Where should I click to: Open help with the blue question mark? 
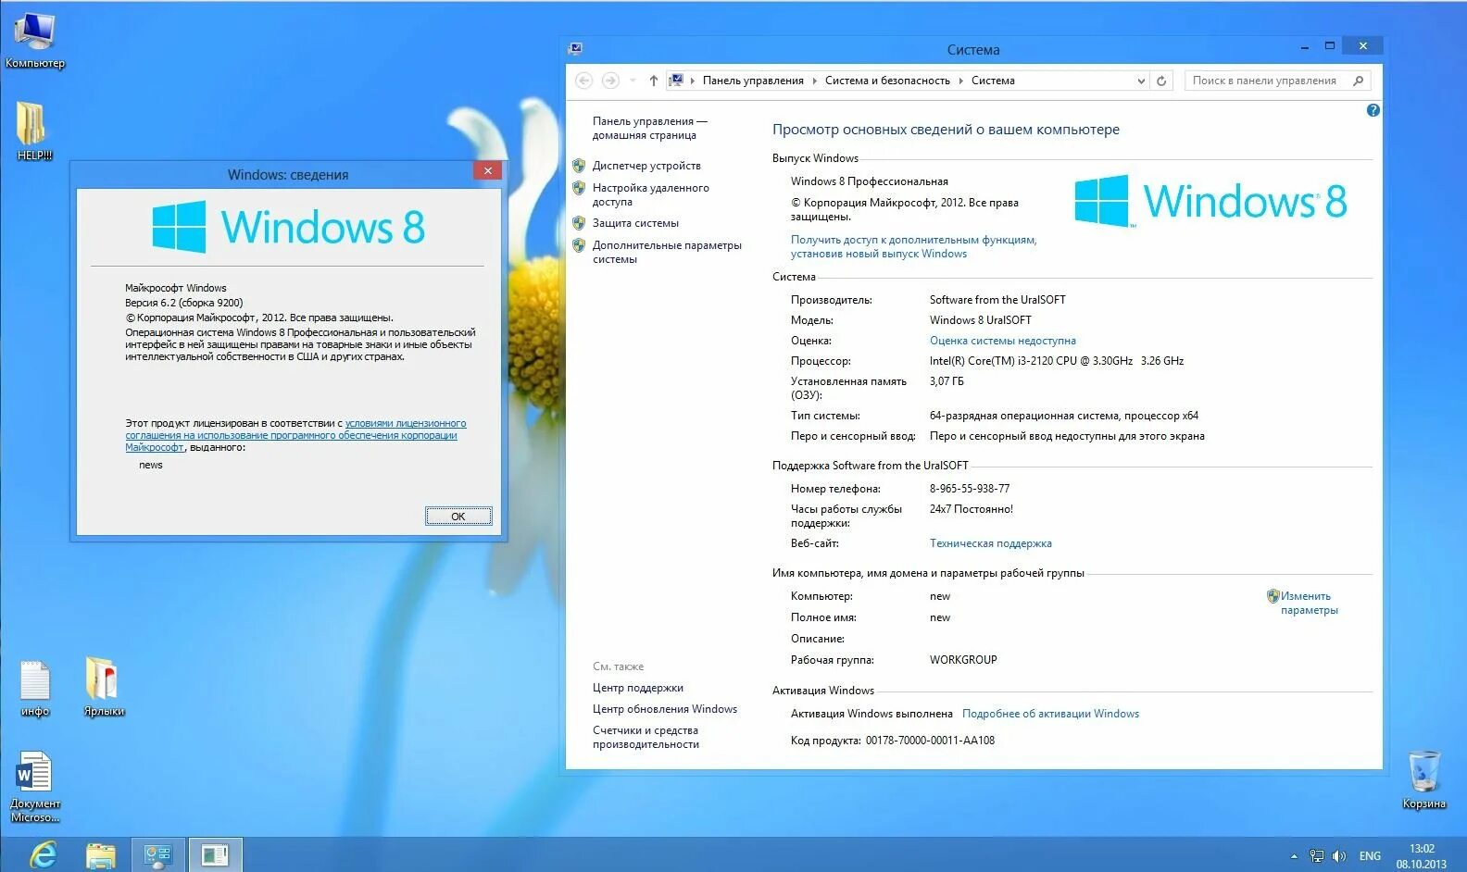pyautogui.click(x=1373, y=110)
